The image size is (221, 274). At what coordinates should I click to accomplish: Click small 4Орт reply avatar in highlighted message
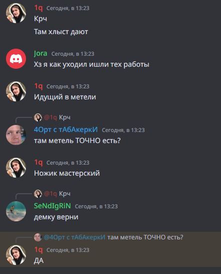(38, 237)
